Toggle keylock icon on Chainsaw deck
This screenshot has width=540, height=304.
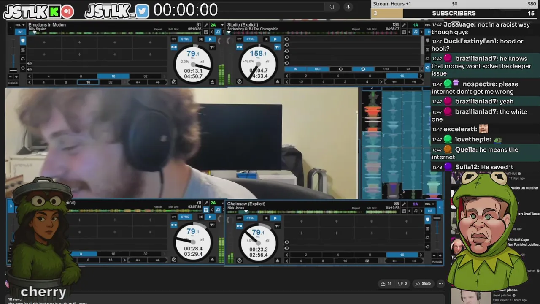pos(239,225)
